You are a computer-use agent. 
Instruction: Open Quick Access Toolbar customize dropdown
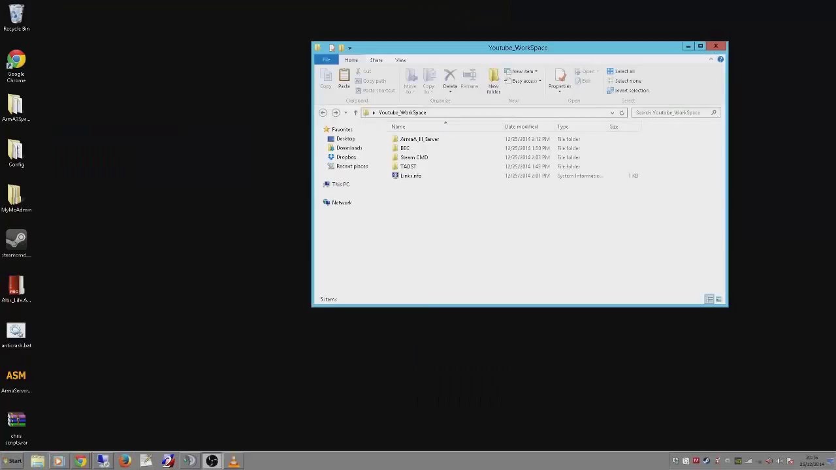click(x=349, y=48)
